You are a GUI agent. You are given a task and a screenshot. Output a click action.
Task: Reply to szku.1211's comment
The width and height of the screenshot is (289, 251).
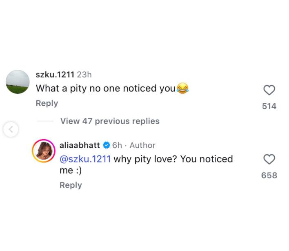(47, 103)
